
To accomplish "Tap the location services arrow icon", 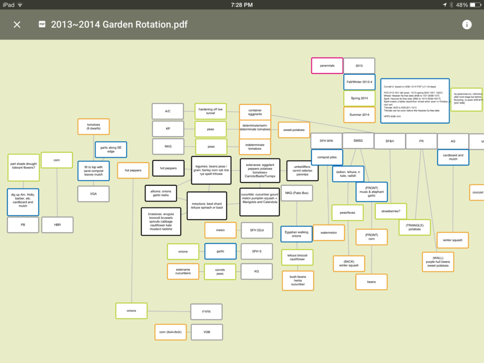I will click(444, 5).
